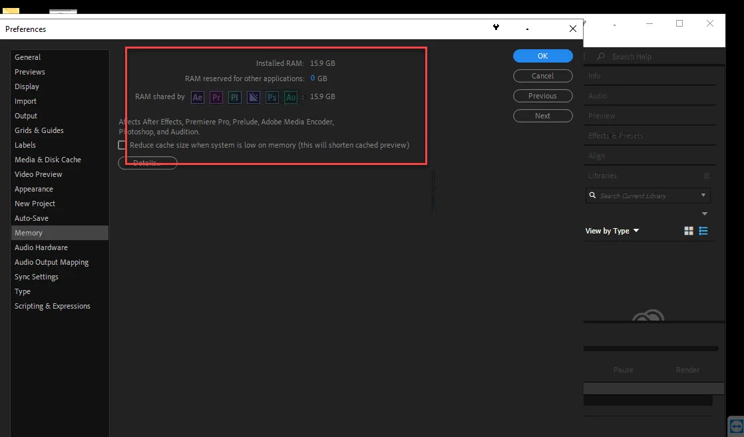Click the RAM shared 15.9 GB value
744x437 pixels.
(323, 96)
